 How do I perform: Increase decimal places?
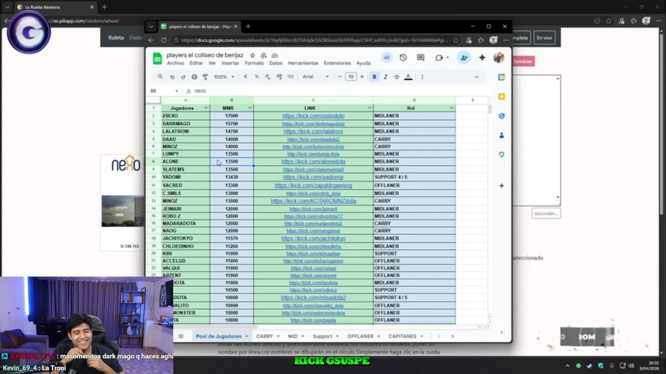(279, 77)
